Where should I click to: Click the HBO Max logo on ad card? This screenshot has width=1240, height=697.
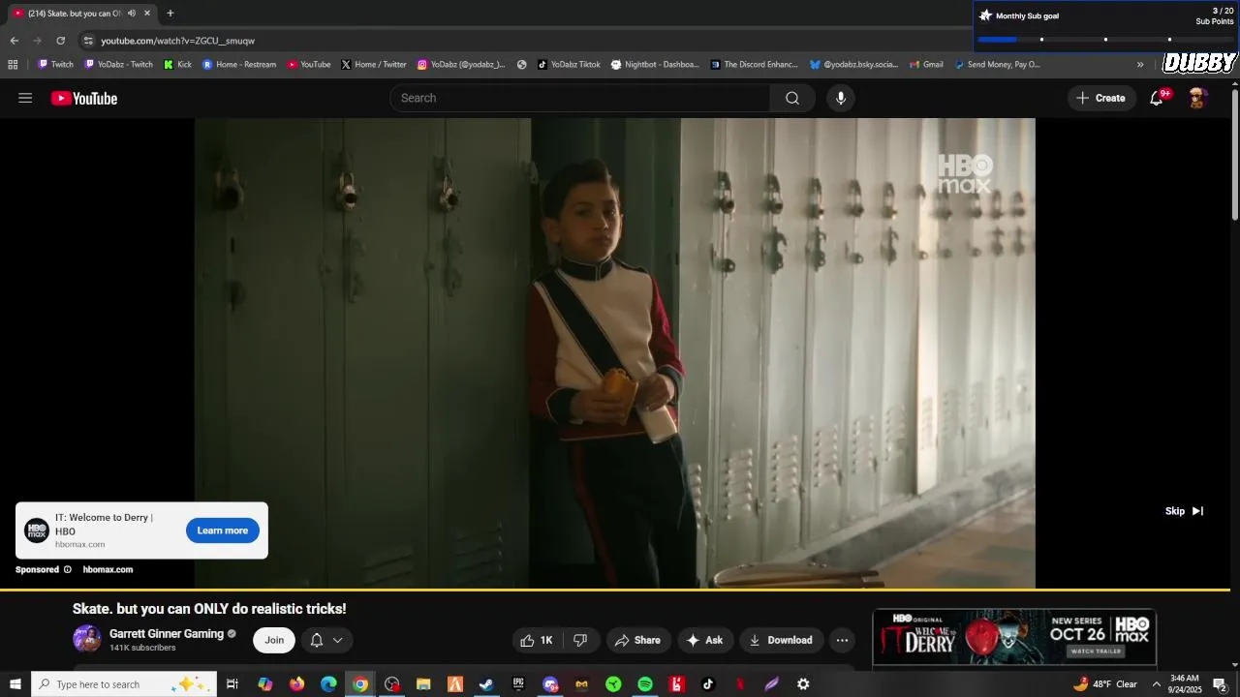pos(37,530)
